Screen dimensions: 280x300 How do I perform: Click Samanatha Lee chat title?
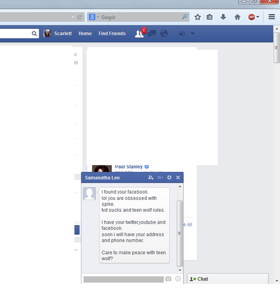[x=102, y=177]
